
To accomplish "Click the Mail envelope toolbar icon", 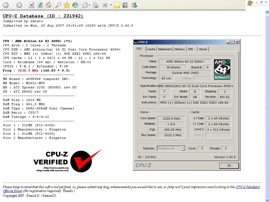I will point(85,5).
